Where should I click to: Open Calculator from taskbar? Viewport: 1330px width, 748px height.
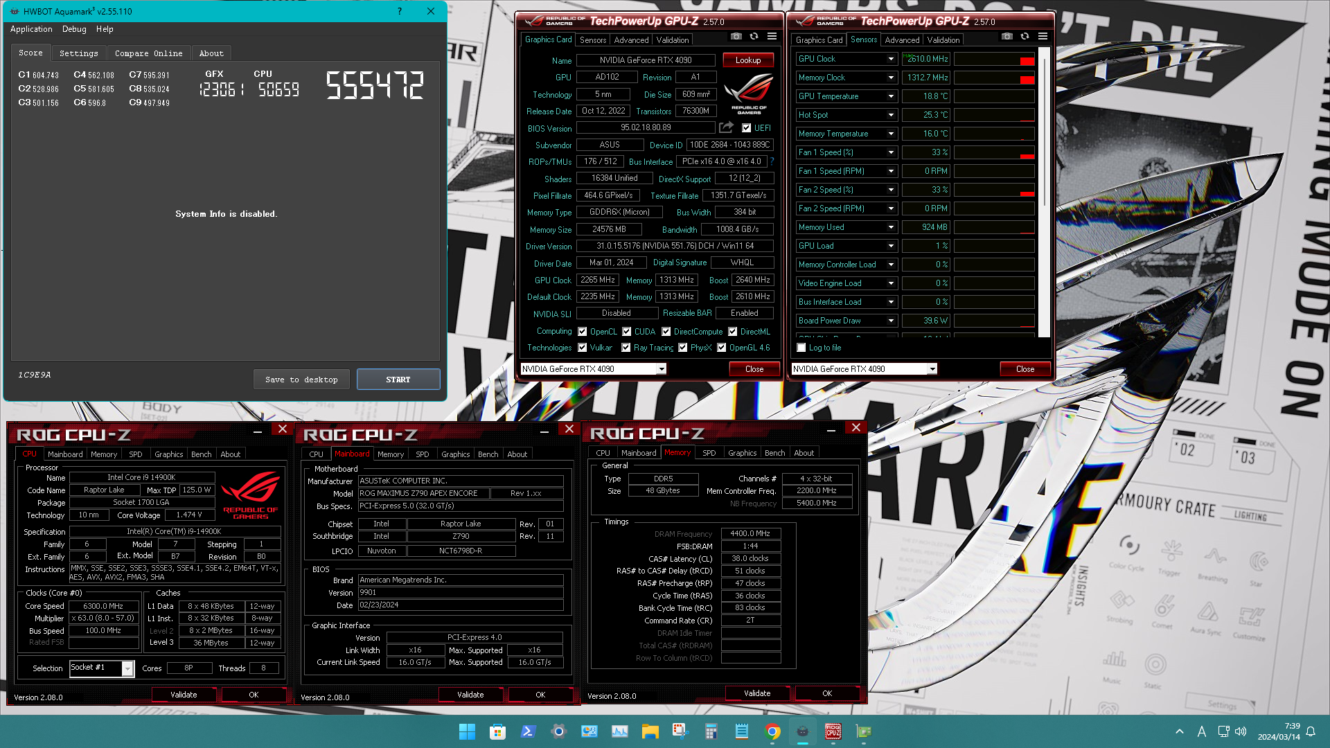point(711,731)
